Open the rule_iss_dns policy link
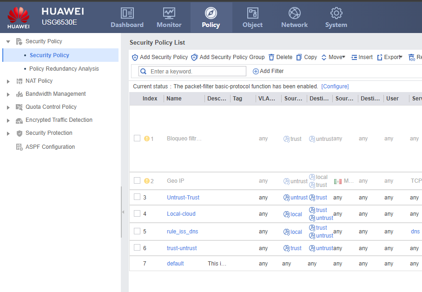The image size is (422, 292). click(183, 232)
